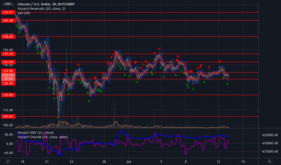Image resolution: width=281 pixels, height=165 pixels.
Task: Click the 141.94 red price label
Action: click(x=8, y=62)
